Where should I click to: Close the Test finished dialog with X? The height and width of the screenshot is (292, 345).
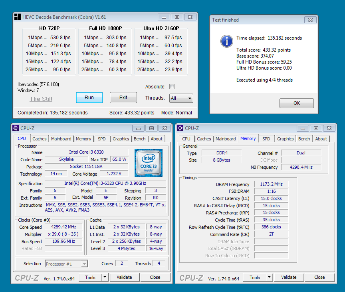(310, 20)
